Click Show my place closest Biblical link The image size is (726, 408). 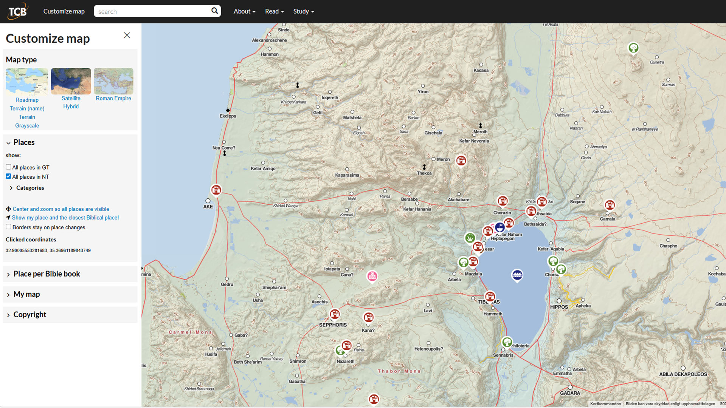[x=65, y=218]
